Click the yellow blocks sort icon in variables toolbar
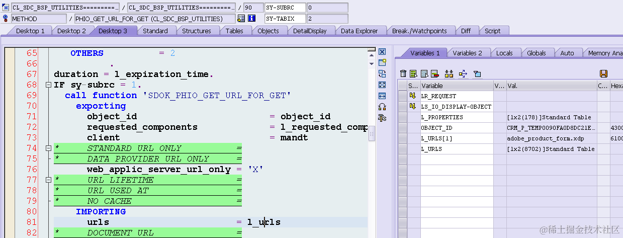Image resolution: width=623 pixels, height=238 pixels. [x=449, y=74]
